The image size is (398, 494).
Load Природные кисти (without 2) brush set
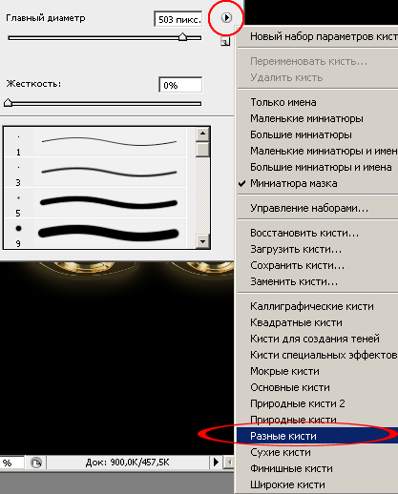318,420
